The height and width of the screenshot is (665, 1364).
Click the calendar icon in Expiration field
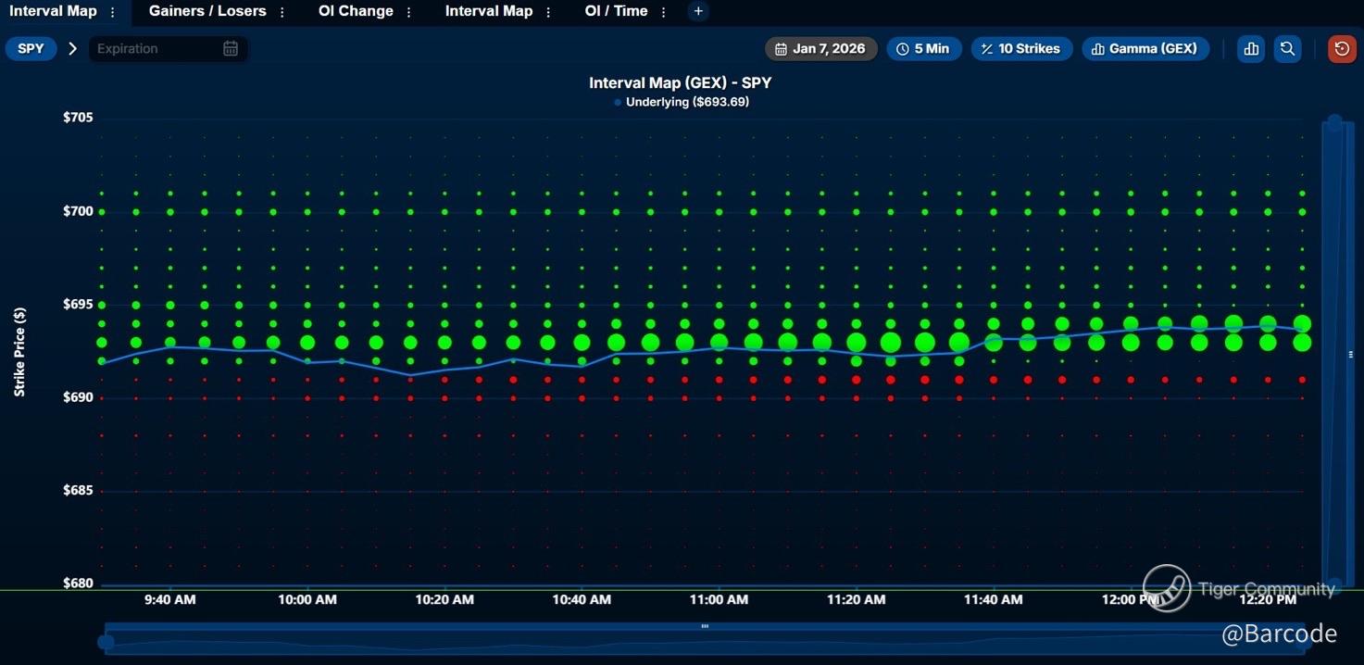[231, 49]
